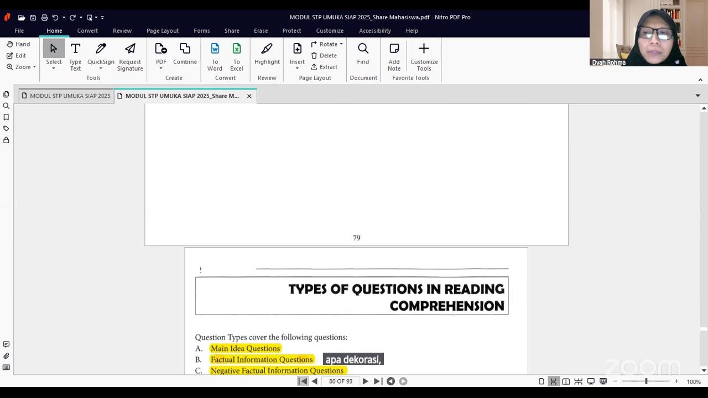Switch to the Page Layout ribbon tab
Viewport: 708px width, 398px height.
click(x=163, y=31)
